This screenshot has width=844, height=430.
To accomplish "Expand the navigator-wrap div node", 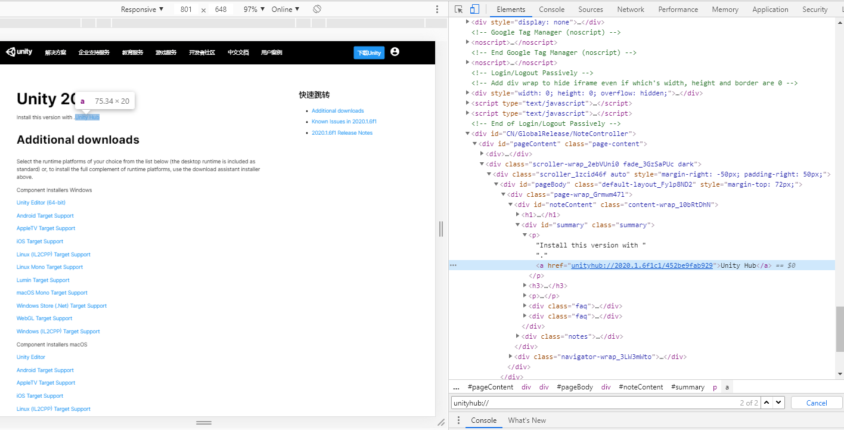I will coord(510,357).
